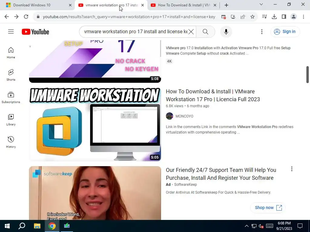The width and height of the screenshot is (310, 232).
Task: Open the ad options three-dot menu
Action: click(x=292, y=169)
